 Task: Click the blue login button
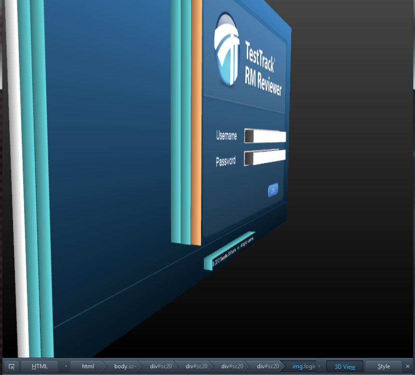273,190
